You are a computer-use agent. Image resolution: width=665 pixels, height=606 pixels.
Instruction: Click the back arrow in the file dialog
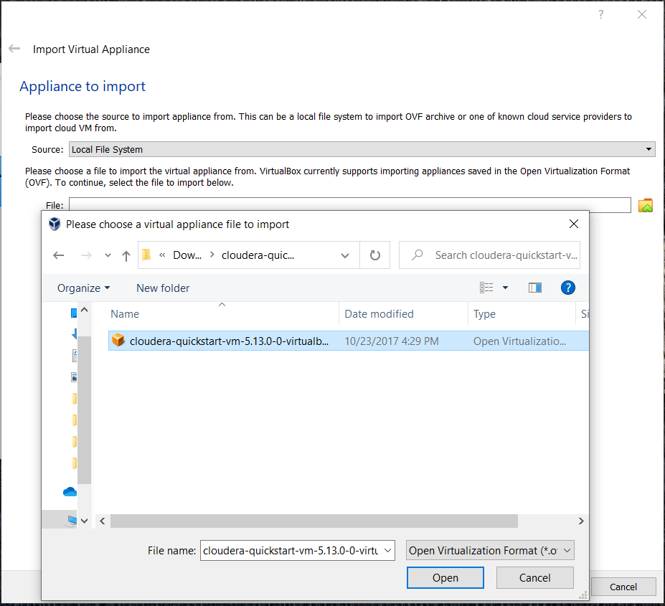pos(58,255)
